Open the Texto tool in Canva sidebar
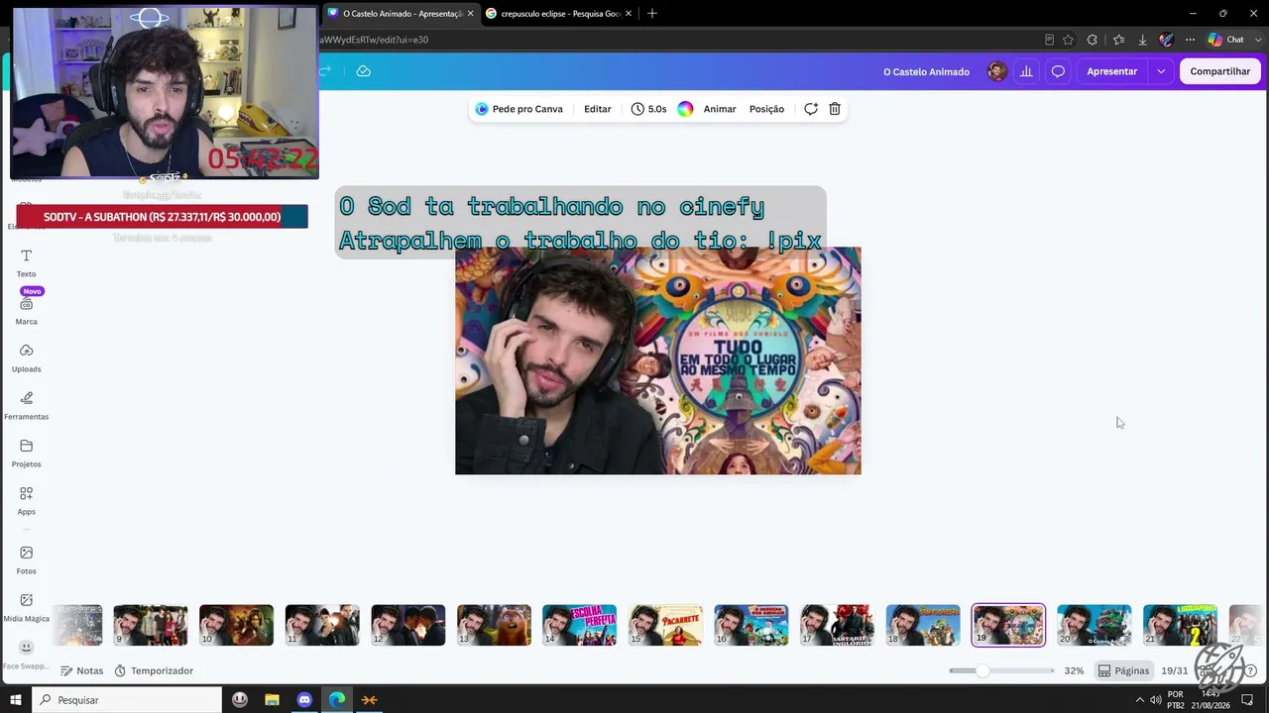The width and height of the screenshot is (1269, 713). tap(27, 262)
